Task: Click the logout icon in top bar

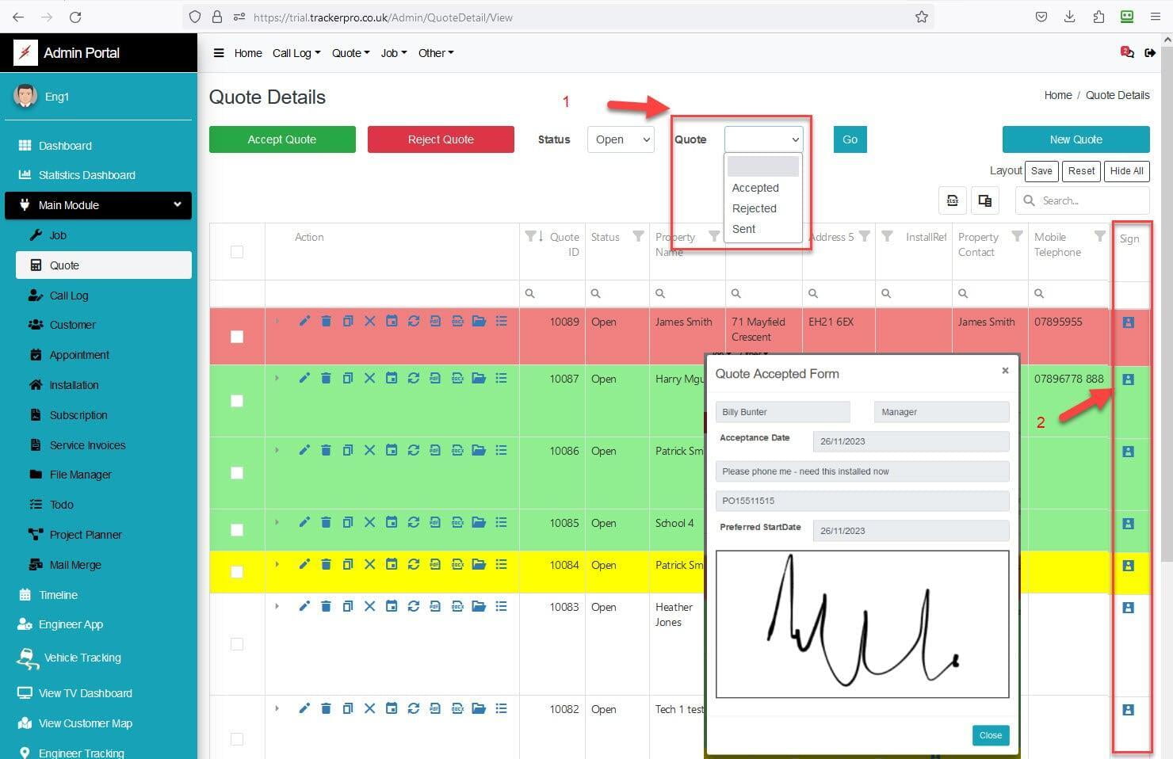Action: tap(1150, 53)
